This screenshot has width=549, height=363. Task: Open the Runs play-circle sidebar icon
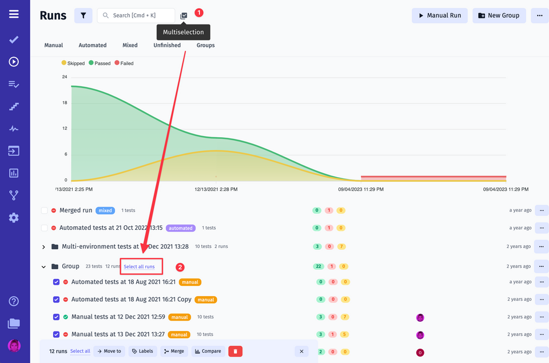coord(14,62)
